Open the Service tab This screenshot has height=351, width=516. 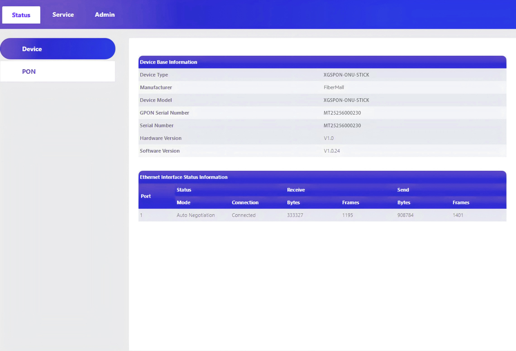[63, 14]
